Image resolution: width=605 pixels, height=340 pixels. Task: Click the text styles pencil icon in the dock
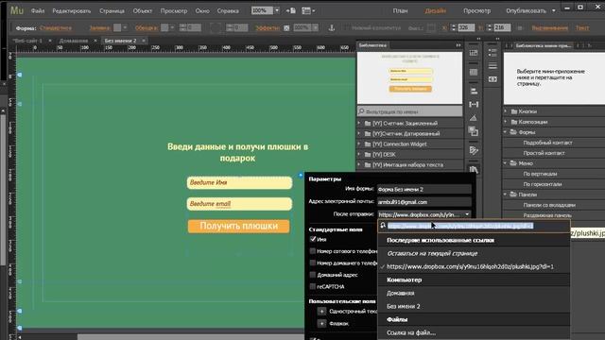474,150
